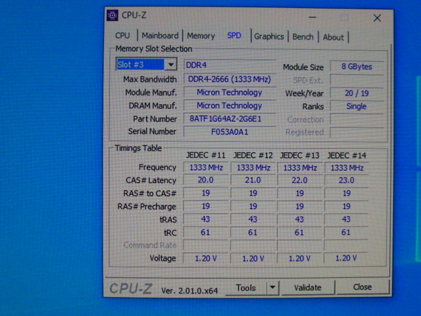The image size is (421, 316).
Task: Click JEDEC #11 frequency 1333 MHz cell
Action: pyautogui.click(x=206, y=168)
